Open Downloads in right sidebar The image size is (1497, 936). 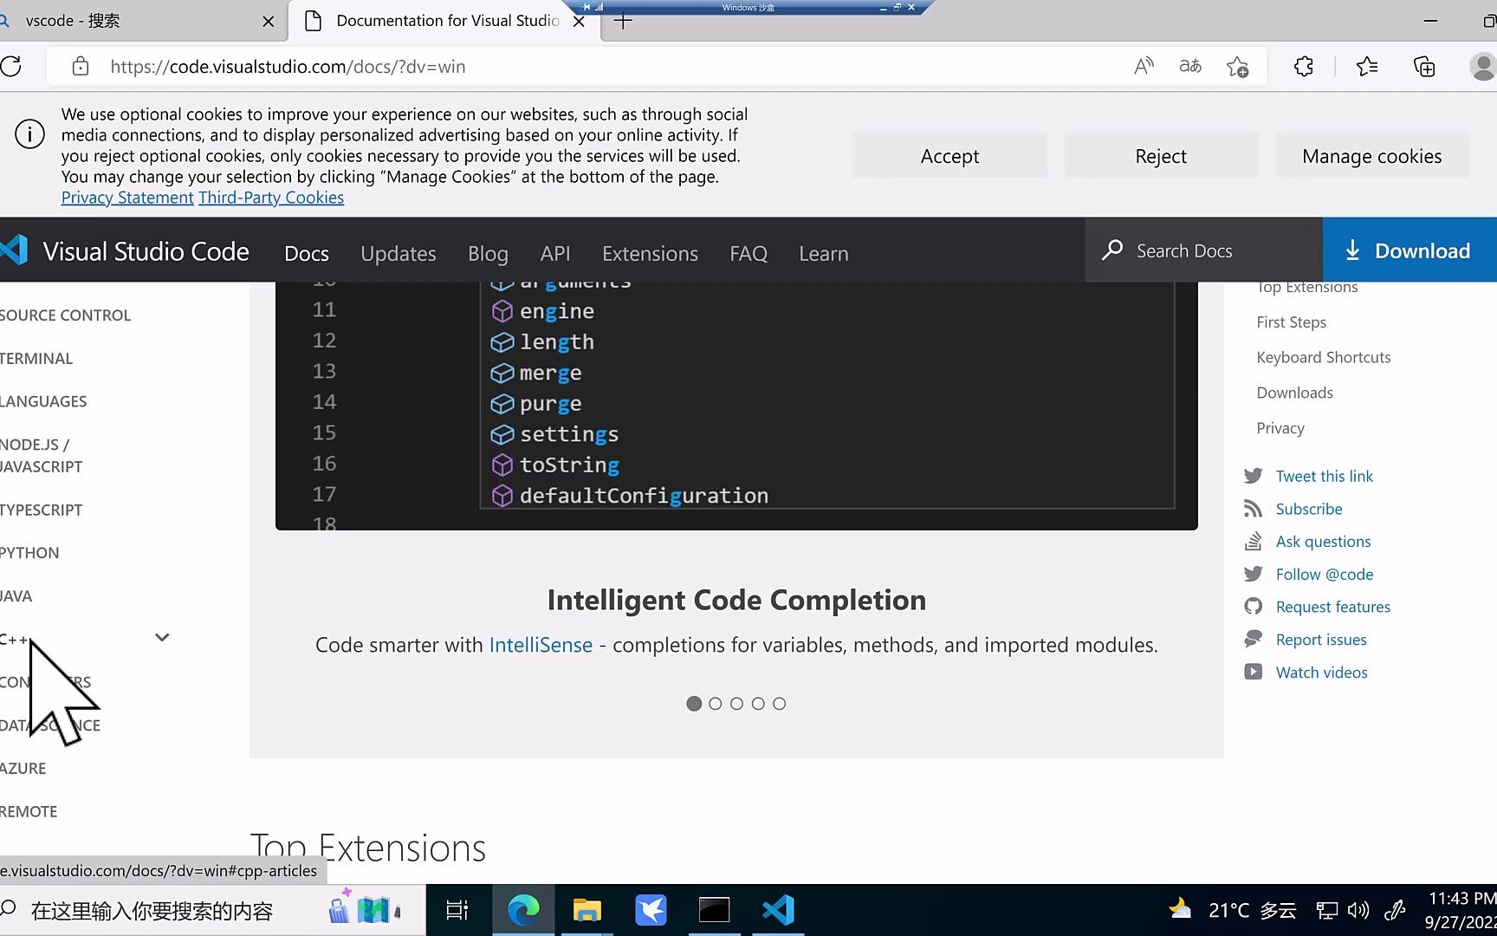pyautogui.click(x=1294, y=393)
